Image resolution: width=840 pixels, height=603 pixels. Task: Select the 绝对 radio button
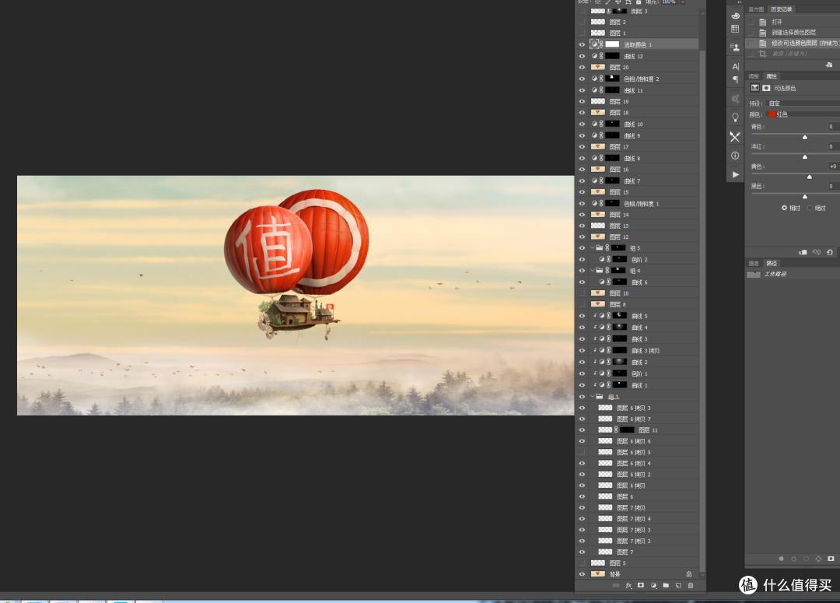810,208
